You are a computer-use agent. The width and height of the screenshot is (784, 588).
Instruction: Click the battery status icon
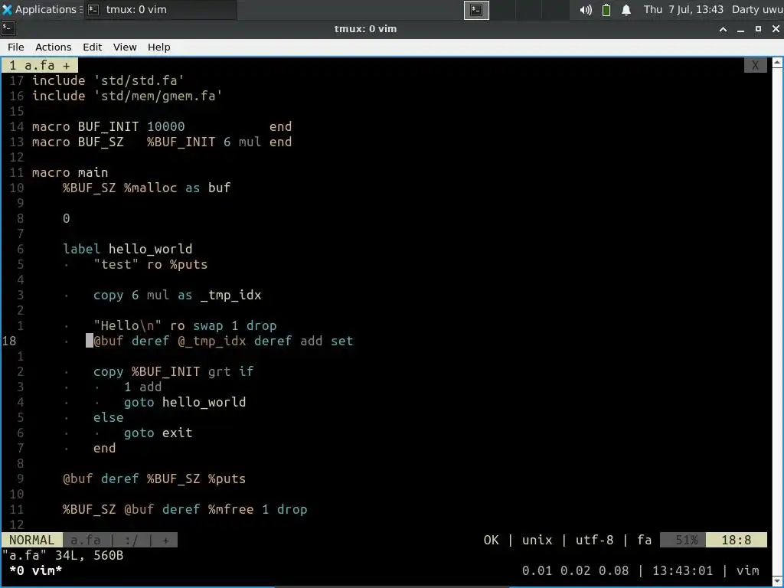[606, 10]
